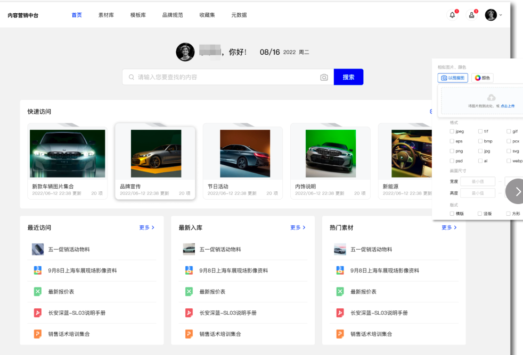
Task: Open 五一促销活动物料 thumbnail in 最近访问
Action: click(38, 249)
